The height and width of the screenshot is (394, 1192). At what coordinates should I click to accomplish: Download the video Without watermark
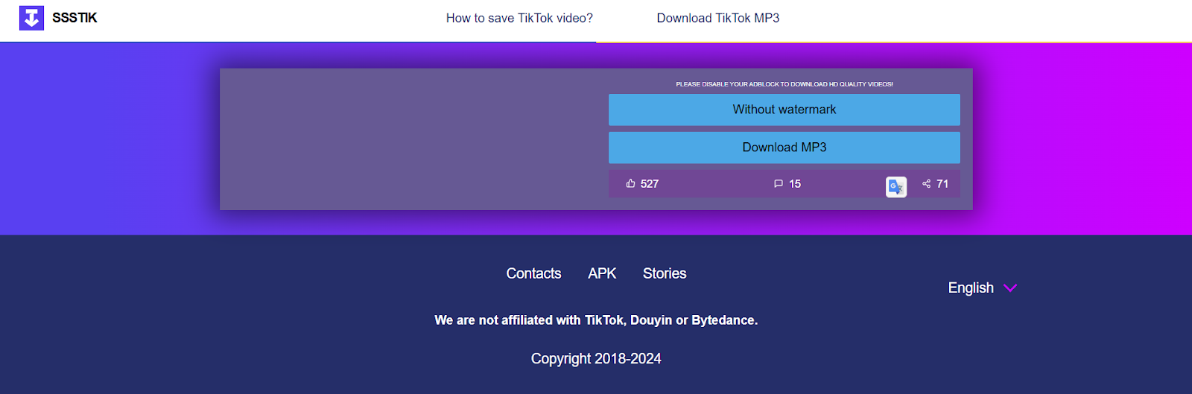tap(784, 109)
